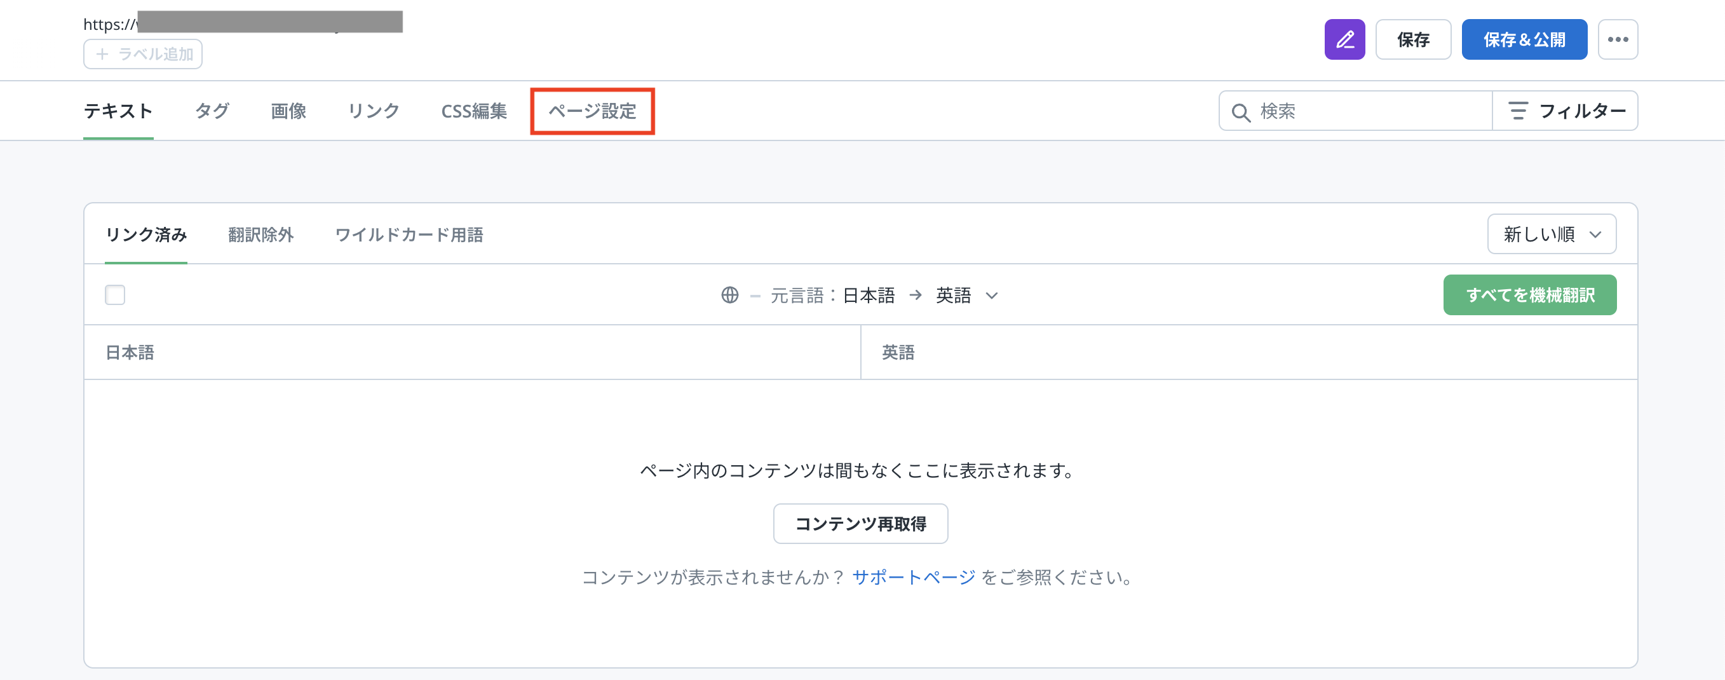This screenshot has width=1725, height=680.
Task: Open the ワイルドカード用語 sub-tab
Action: coord(409,235)
